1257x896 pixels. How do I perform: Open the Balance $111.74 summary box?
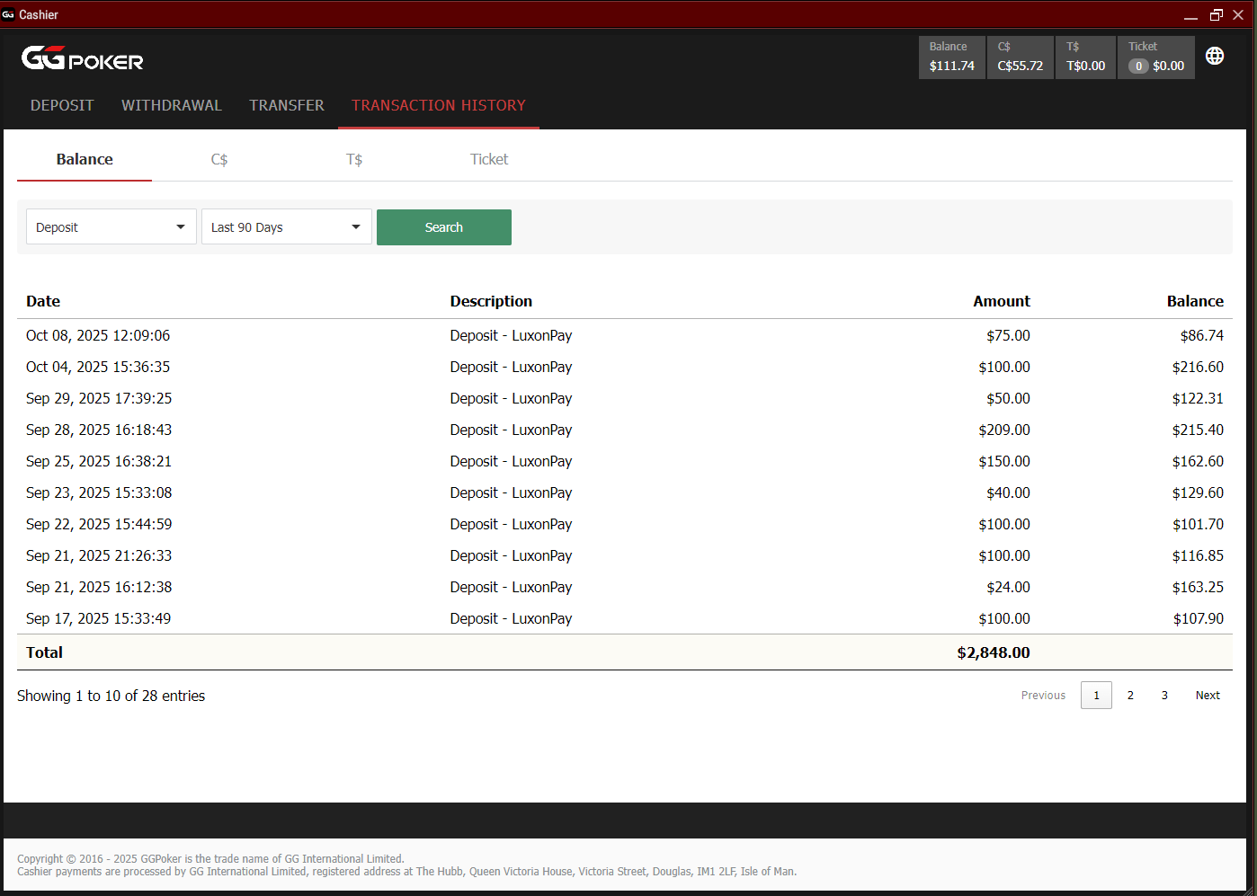[x=951, y=58]
